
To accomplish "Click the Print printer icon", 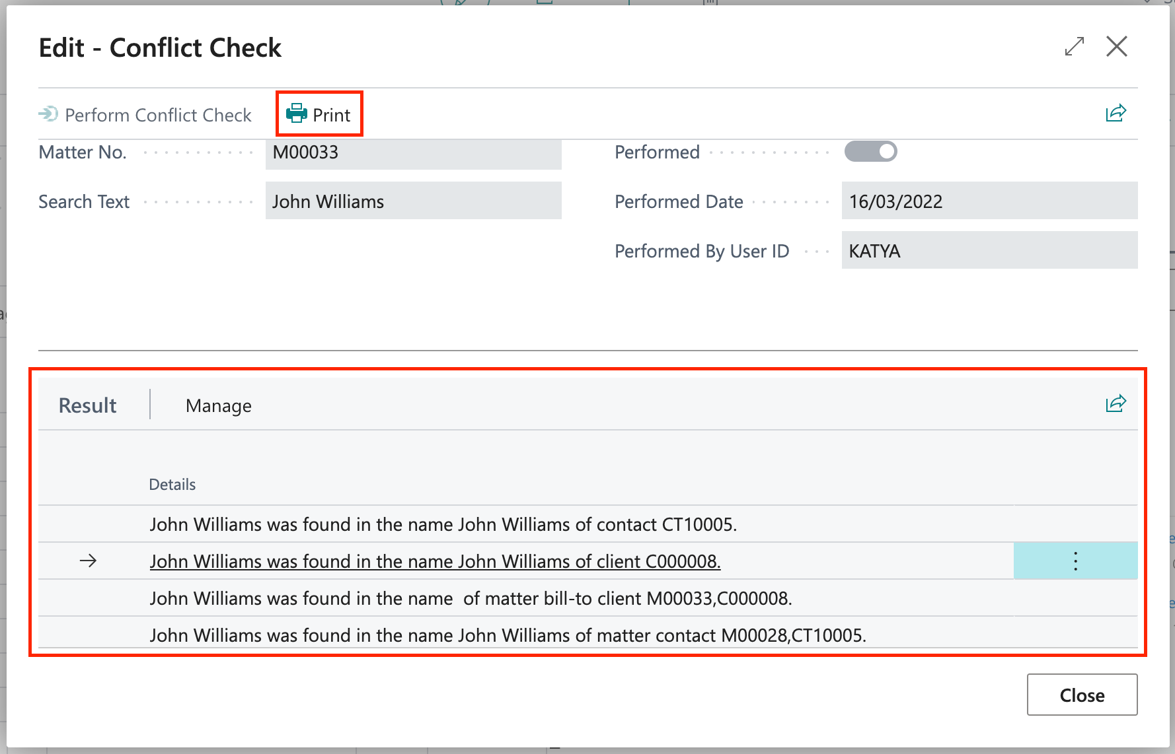I will click(x=297, y=114).
